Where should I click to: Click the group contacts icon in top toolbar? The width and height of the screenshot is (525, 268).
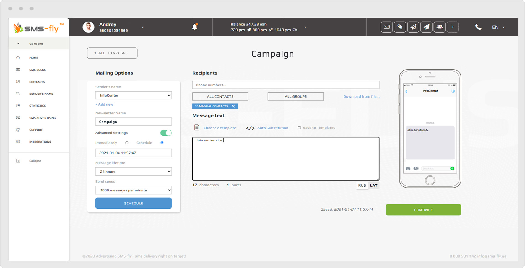(x=440, y=27)
